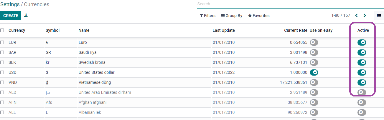Screen dimensions: 384x120
Task: Open the Group By menu
Action: click(232, 16)
